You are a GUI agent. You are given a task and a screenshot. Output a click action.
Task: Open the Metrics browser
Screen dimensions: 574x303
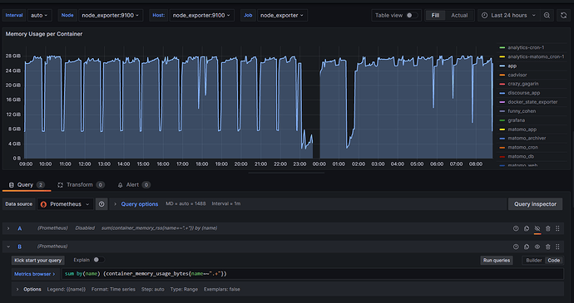pos(35,274)
